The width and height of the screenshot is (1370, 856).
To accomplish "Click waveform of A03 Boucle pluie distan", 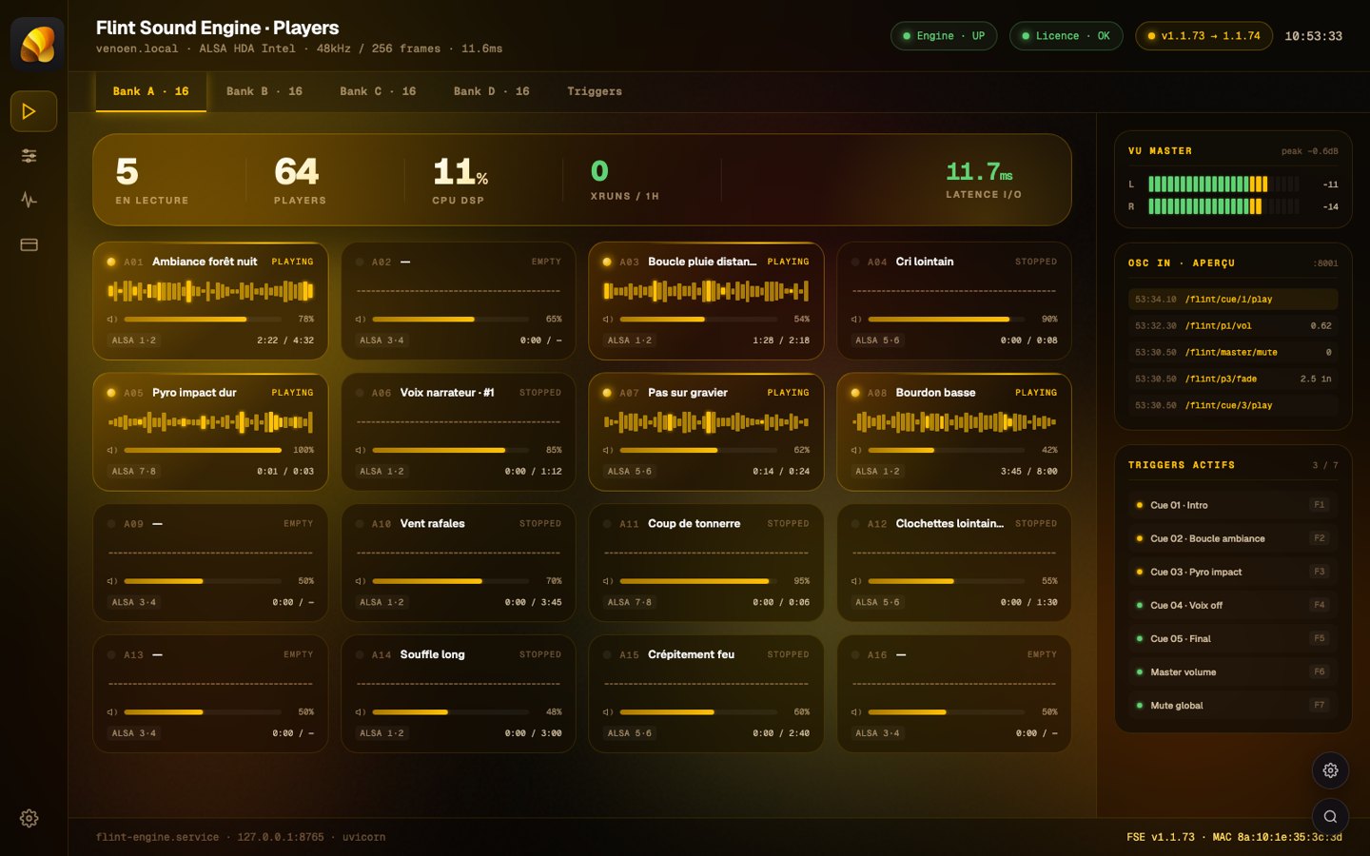I will (x=706, y=291).
